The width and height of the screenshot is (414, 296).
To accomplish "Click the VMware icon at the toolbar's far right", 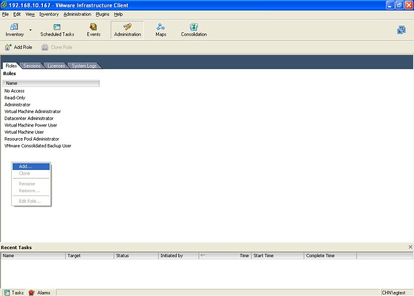I will [401, 30].
